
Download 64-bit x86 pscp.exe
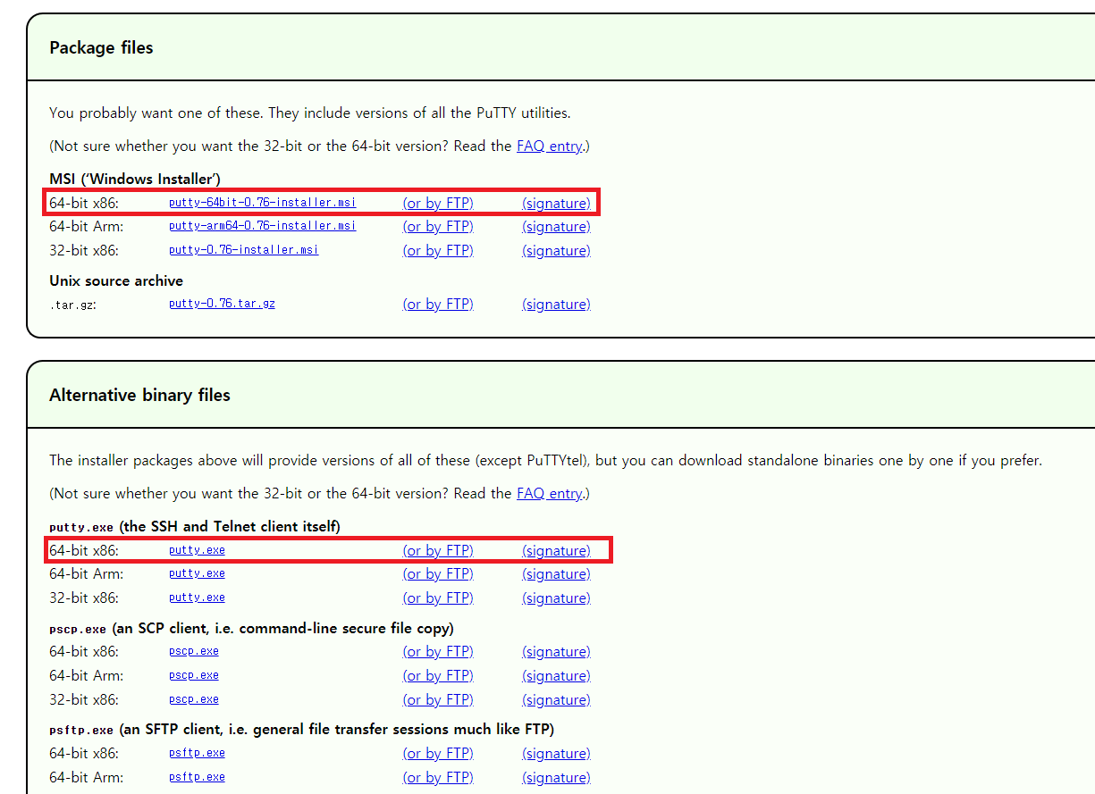[x=194, y=651]
